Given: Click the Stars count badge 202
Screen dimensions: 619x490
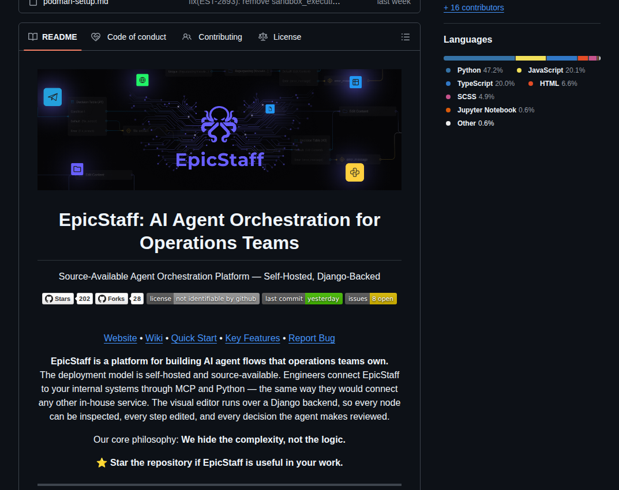Looking at the screenshot, I should (x=84, y=299).
